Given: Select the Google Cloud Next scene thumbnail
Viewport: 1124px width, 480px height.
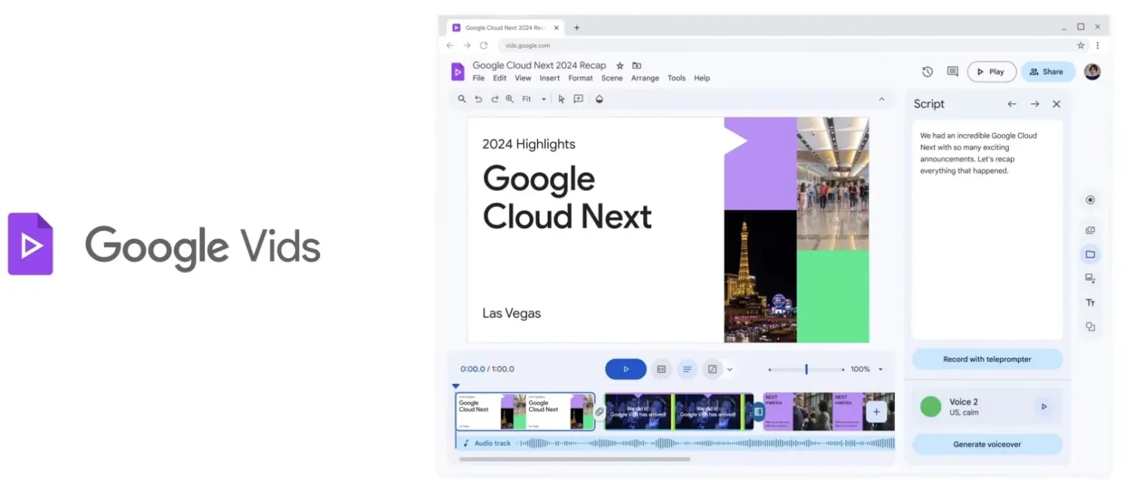Looking at the screenshot, I should point(525,412).
